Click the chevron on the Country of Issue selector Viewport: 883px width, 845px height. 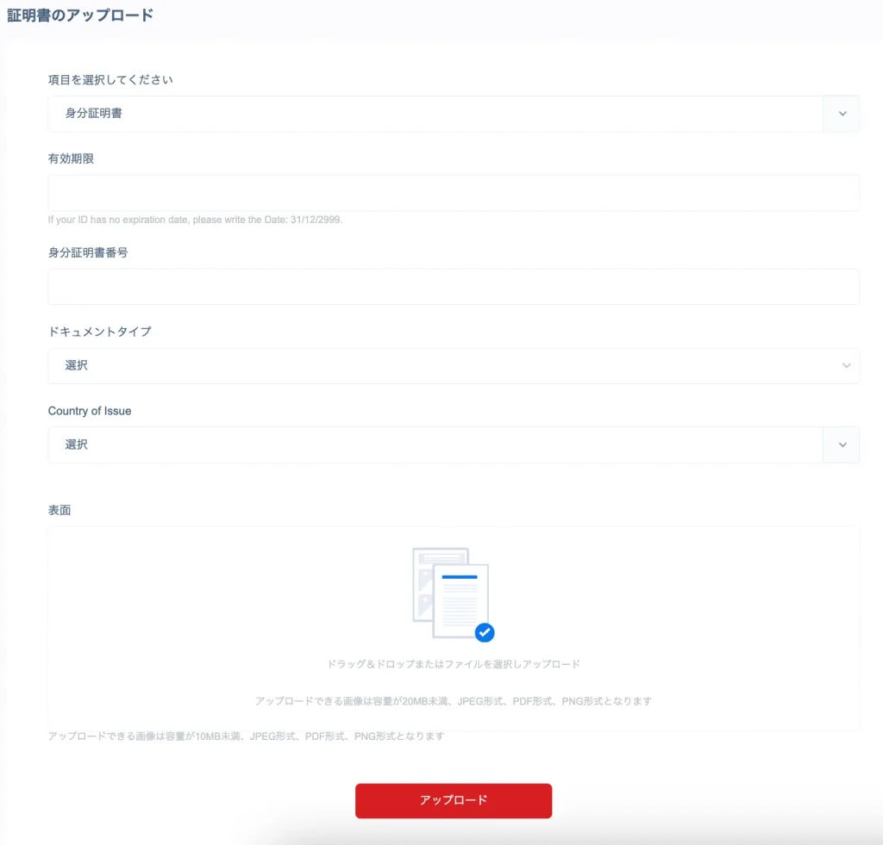tap(841, 444)
